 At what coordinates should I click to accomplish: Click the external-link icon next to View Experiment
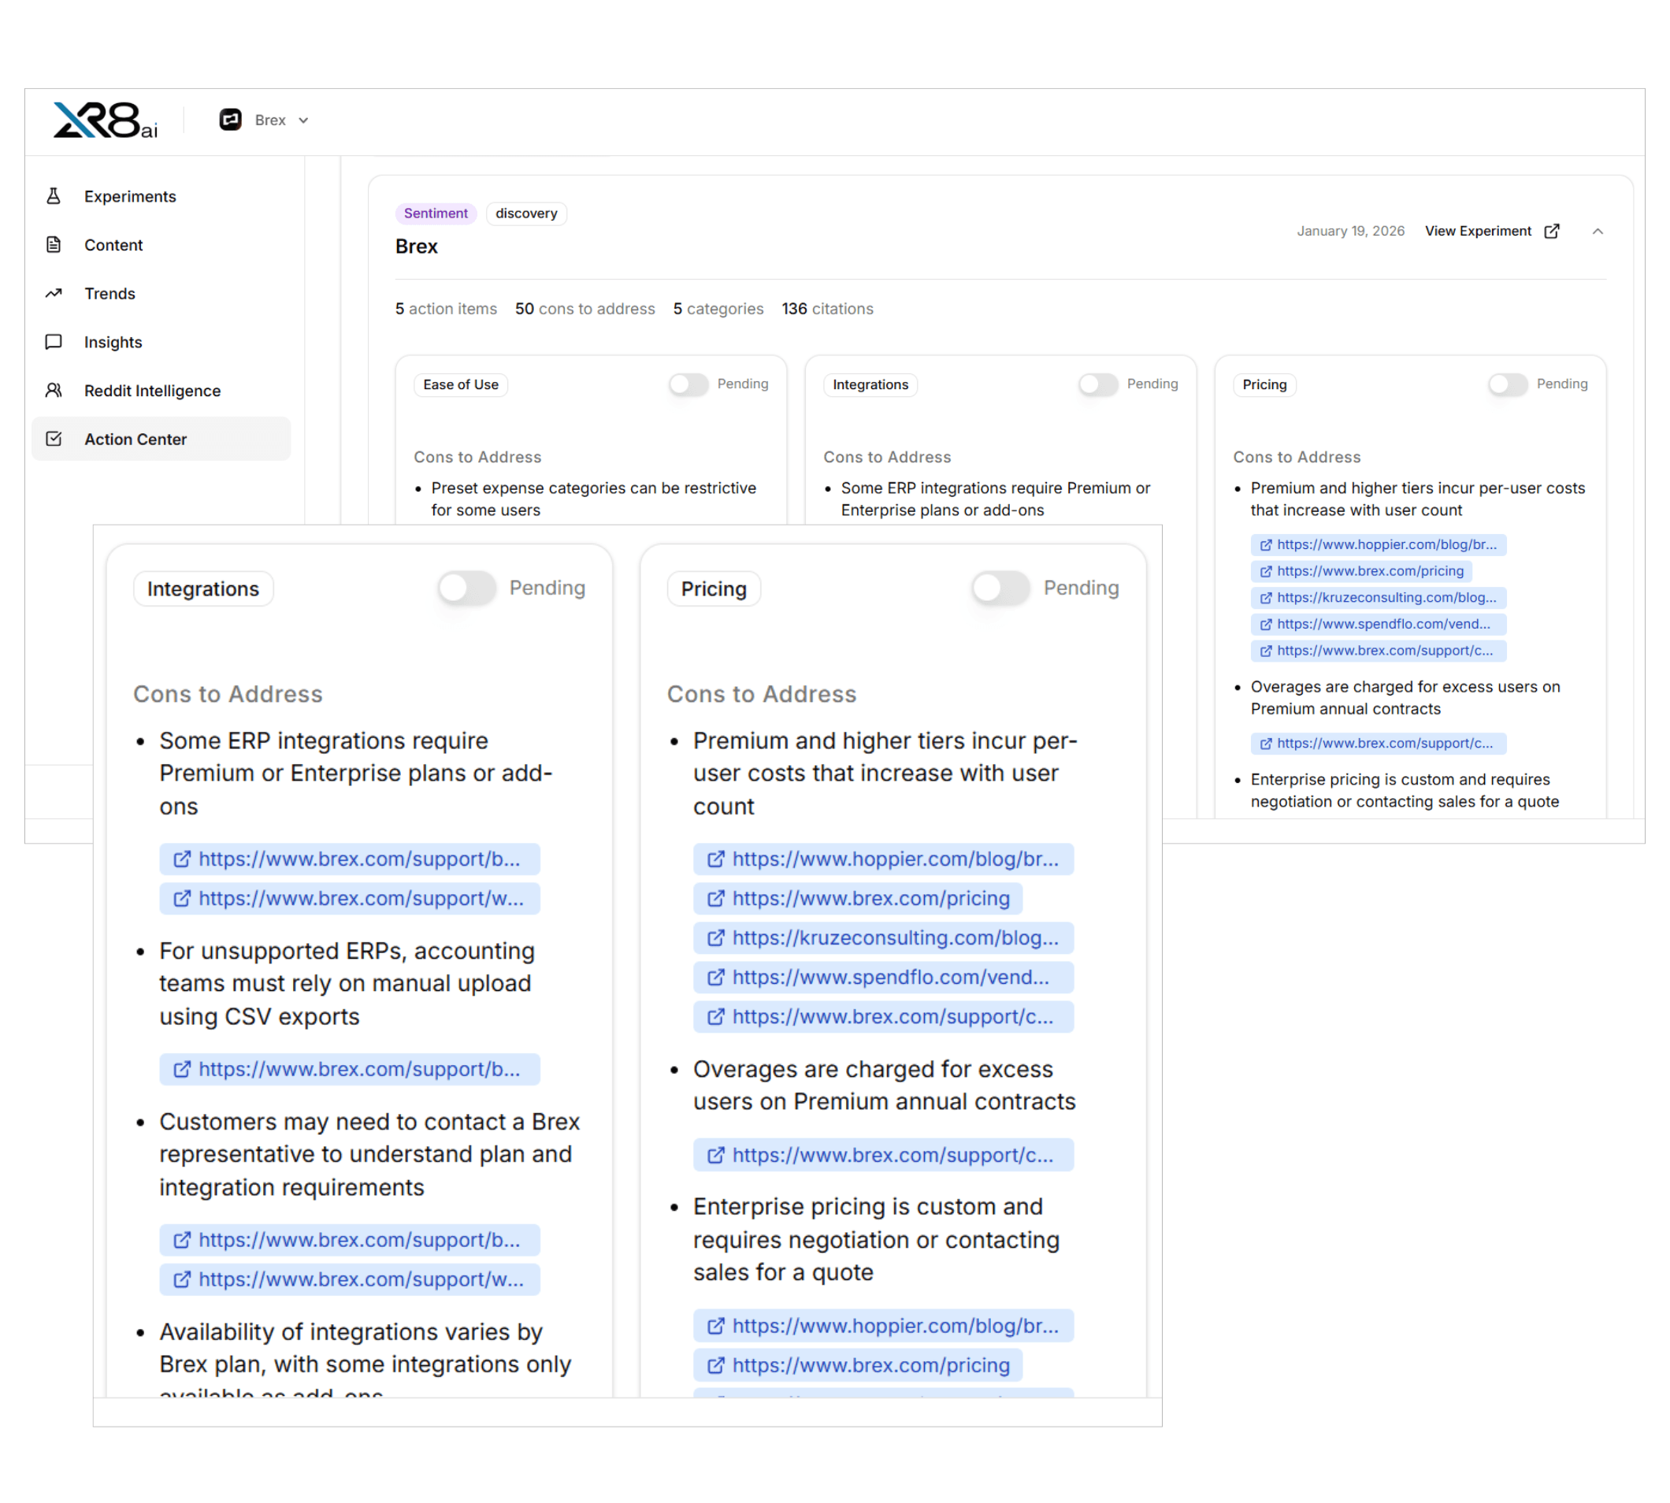1553,232
